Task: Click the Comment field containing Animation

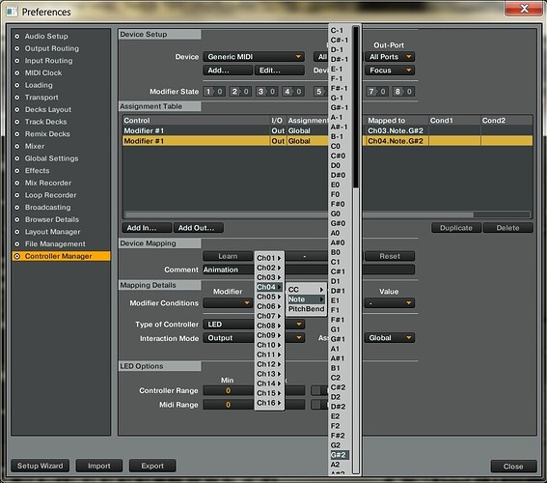Action: [x=309, y=270]
